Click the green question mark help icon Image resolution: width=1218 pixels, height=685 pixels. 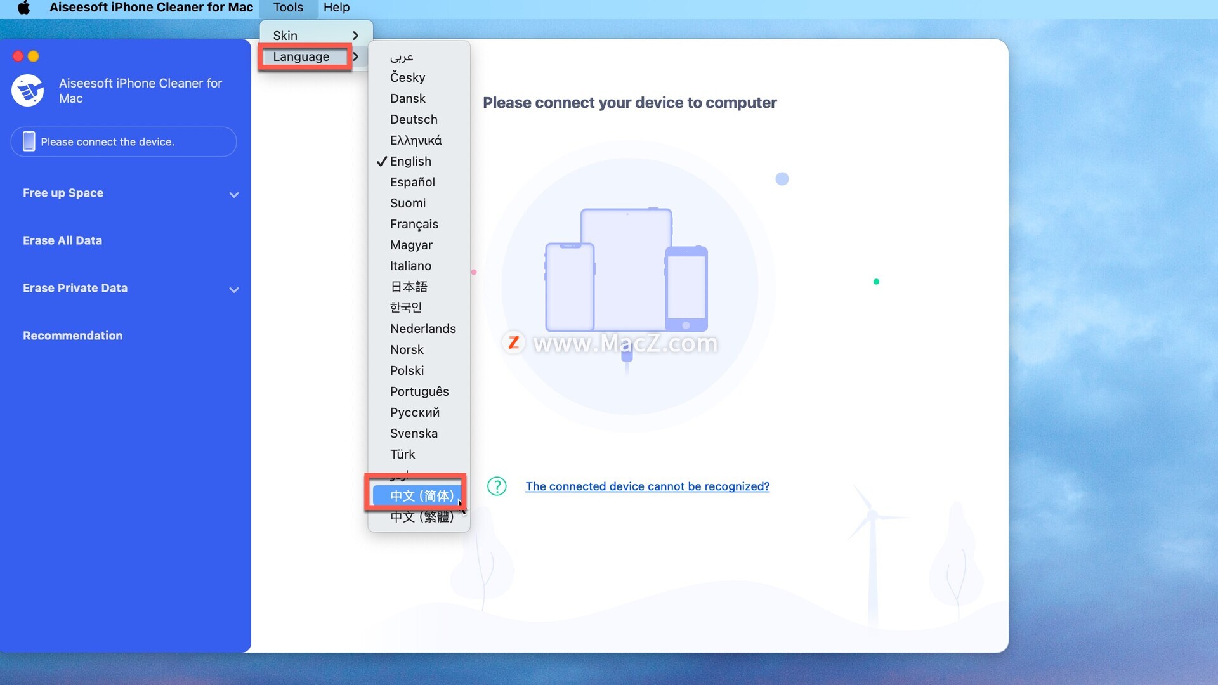tap(497, 486)
